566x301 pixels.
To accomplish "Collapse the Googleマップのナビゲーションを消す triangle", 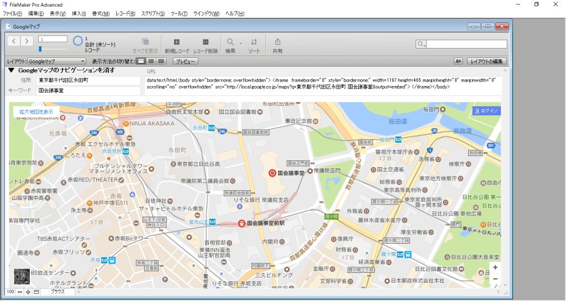I will (11, 70).
